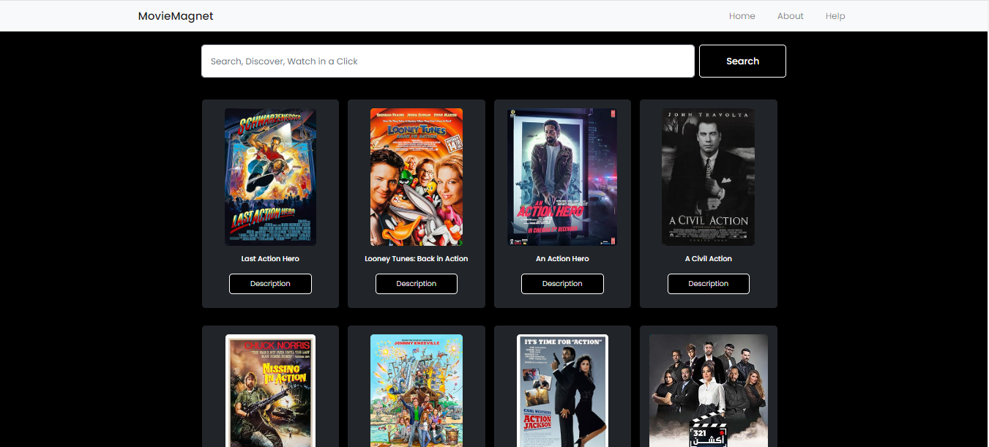This screenshot has width=989, height=447.
Task: Choose the A Civil Action poster
Action: pyautogui.click(x=708, y=177)
